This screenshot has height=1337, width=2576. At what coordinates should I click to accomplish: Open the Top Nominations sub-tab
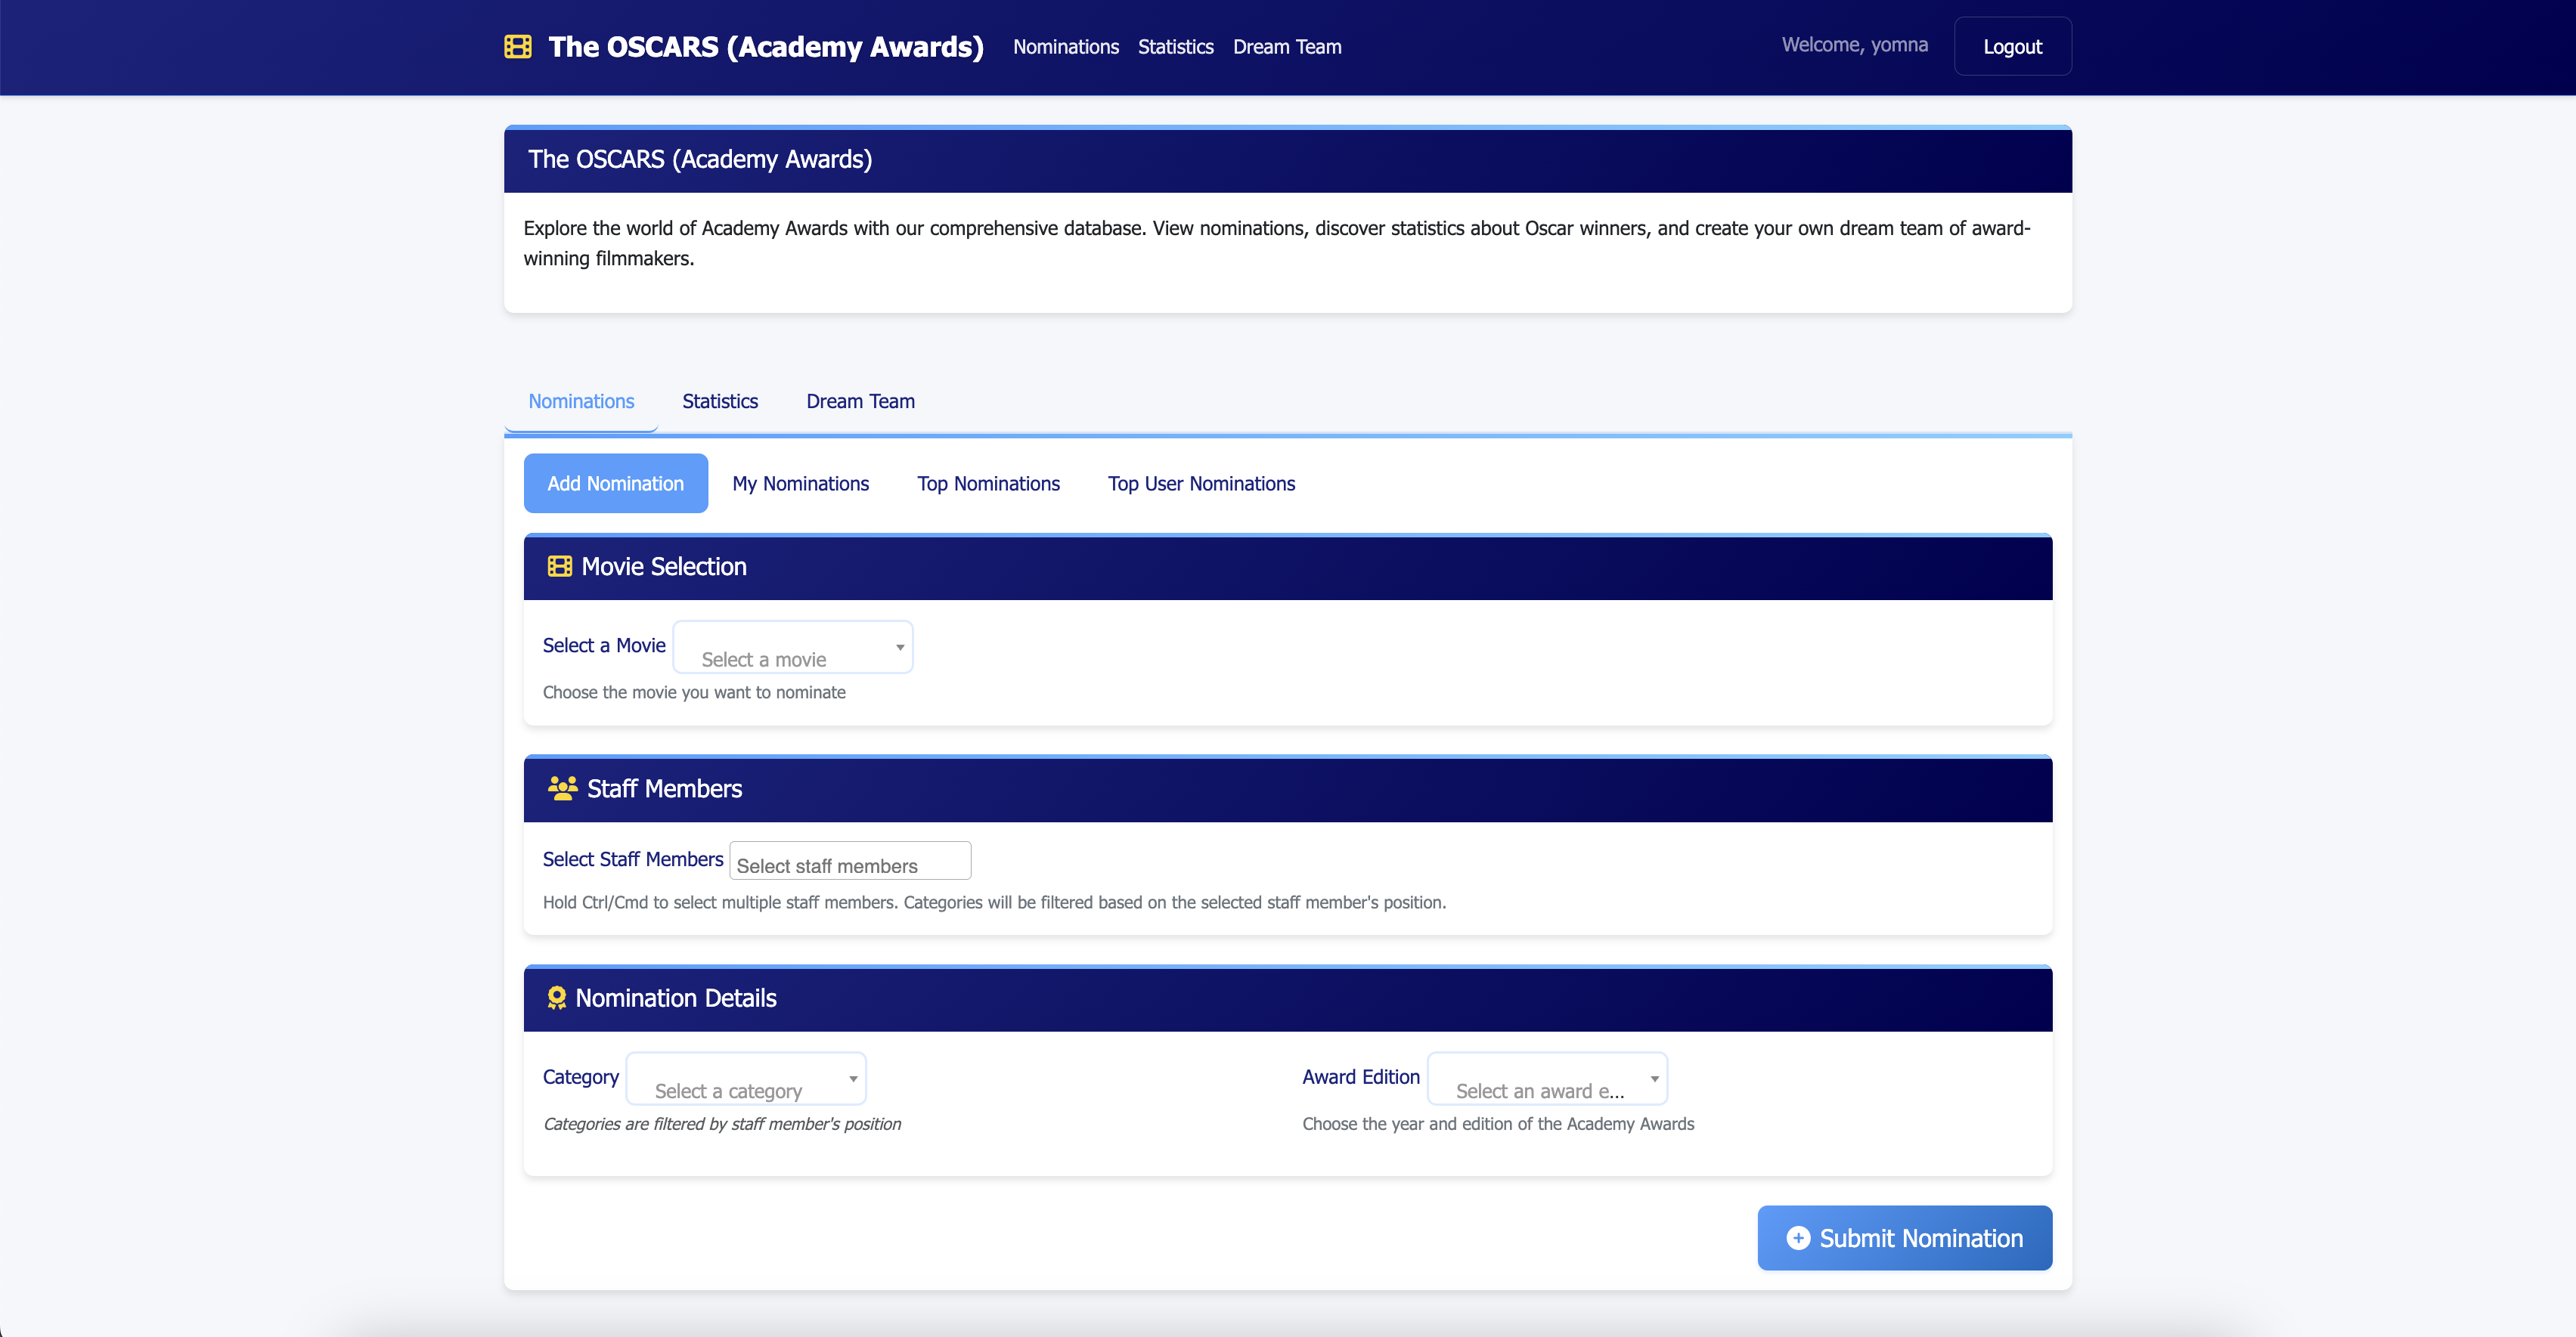pos(989,484)
